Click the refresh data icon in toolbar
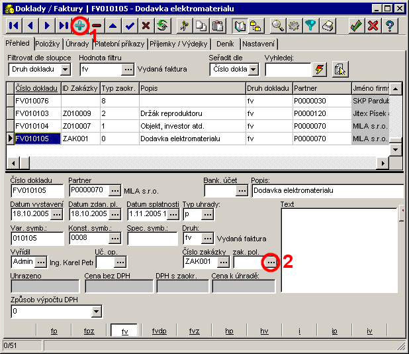Image resolution: width=409 pixels, height=354 pixels. [x=161, y=26]
